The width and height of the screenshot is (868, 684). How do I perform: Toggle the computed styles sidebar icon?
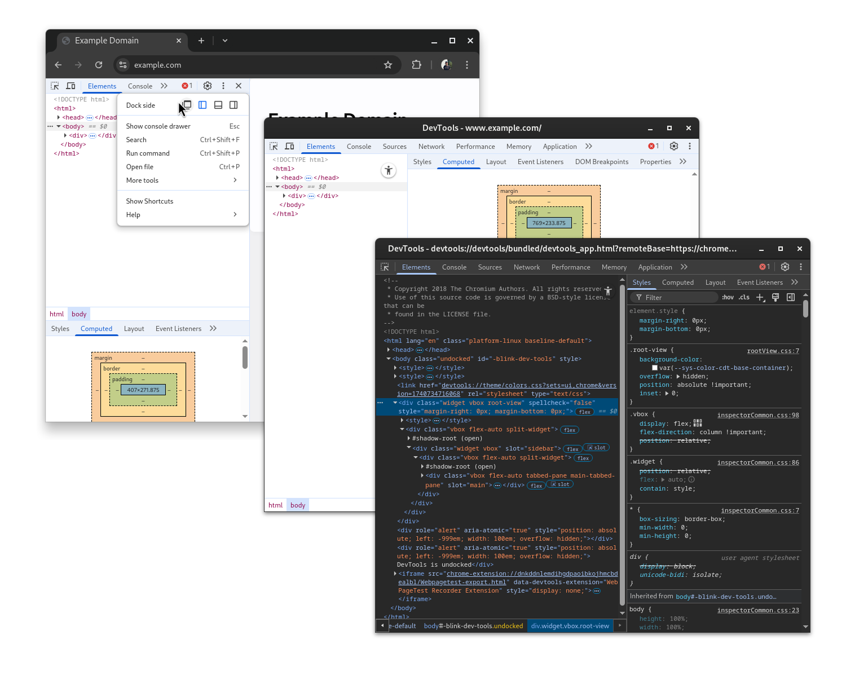pos(791,298)
